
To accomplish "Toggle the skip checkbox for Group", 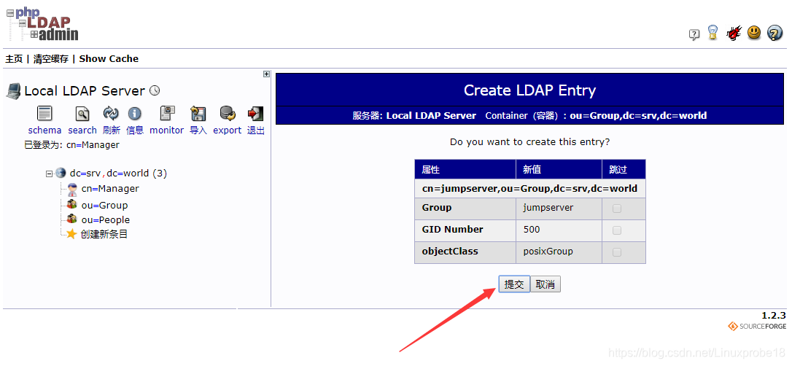I will [x=617, y=209].
